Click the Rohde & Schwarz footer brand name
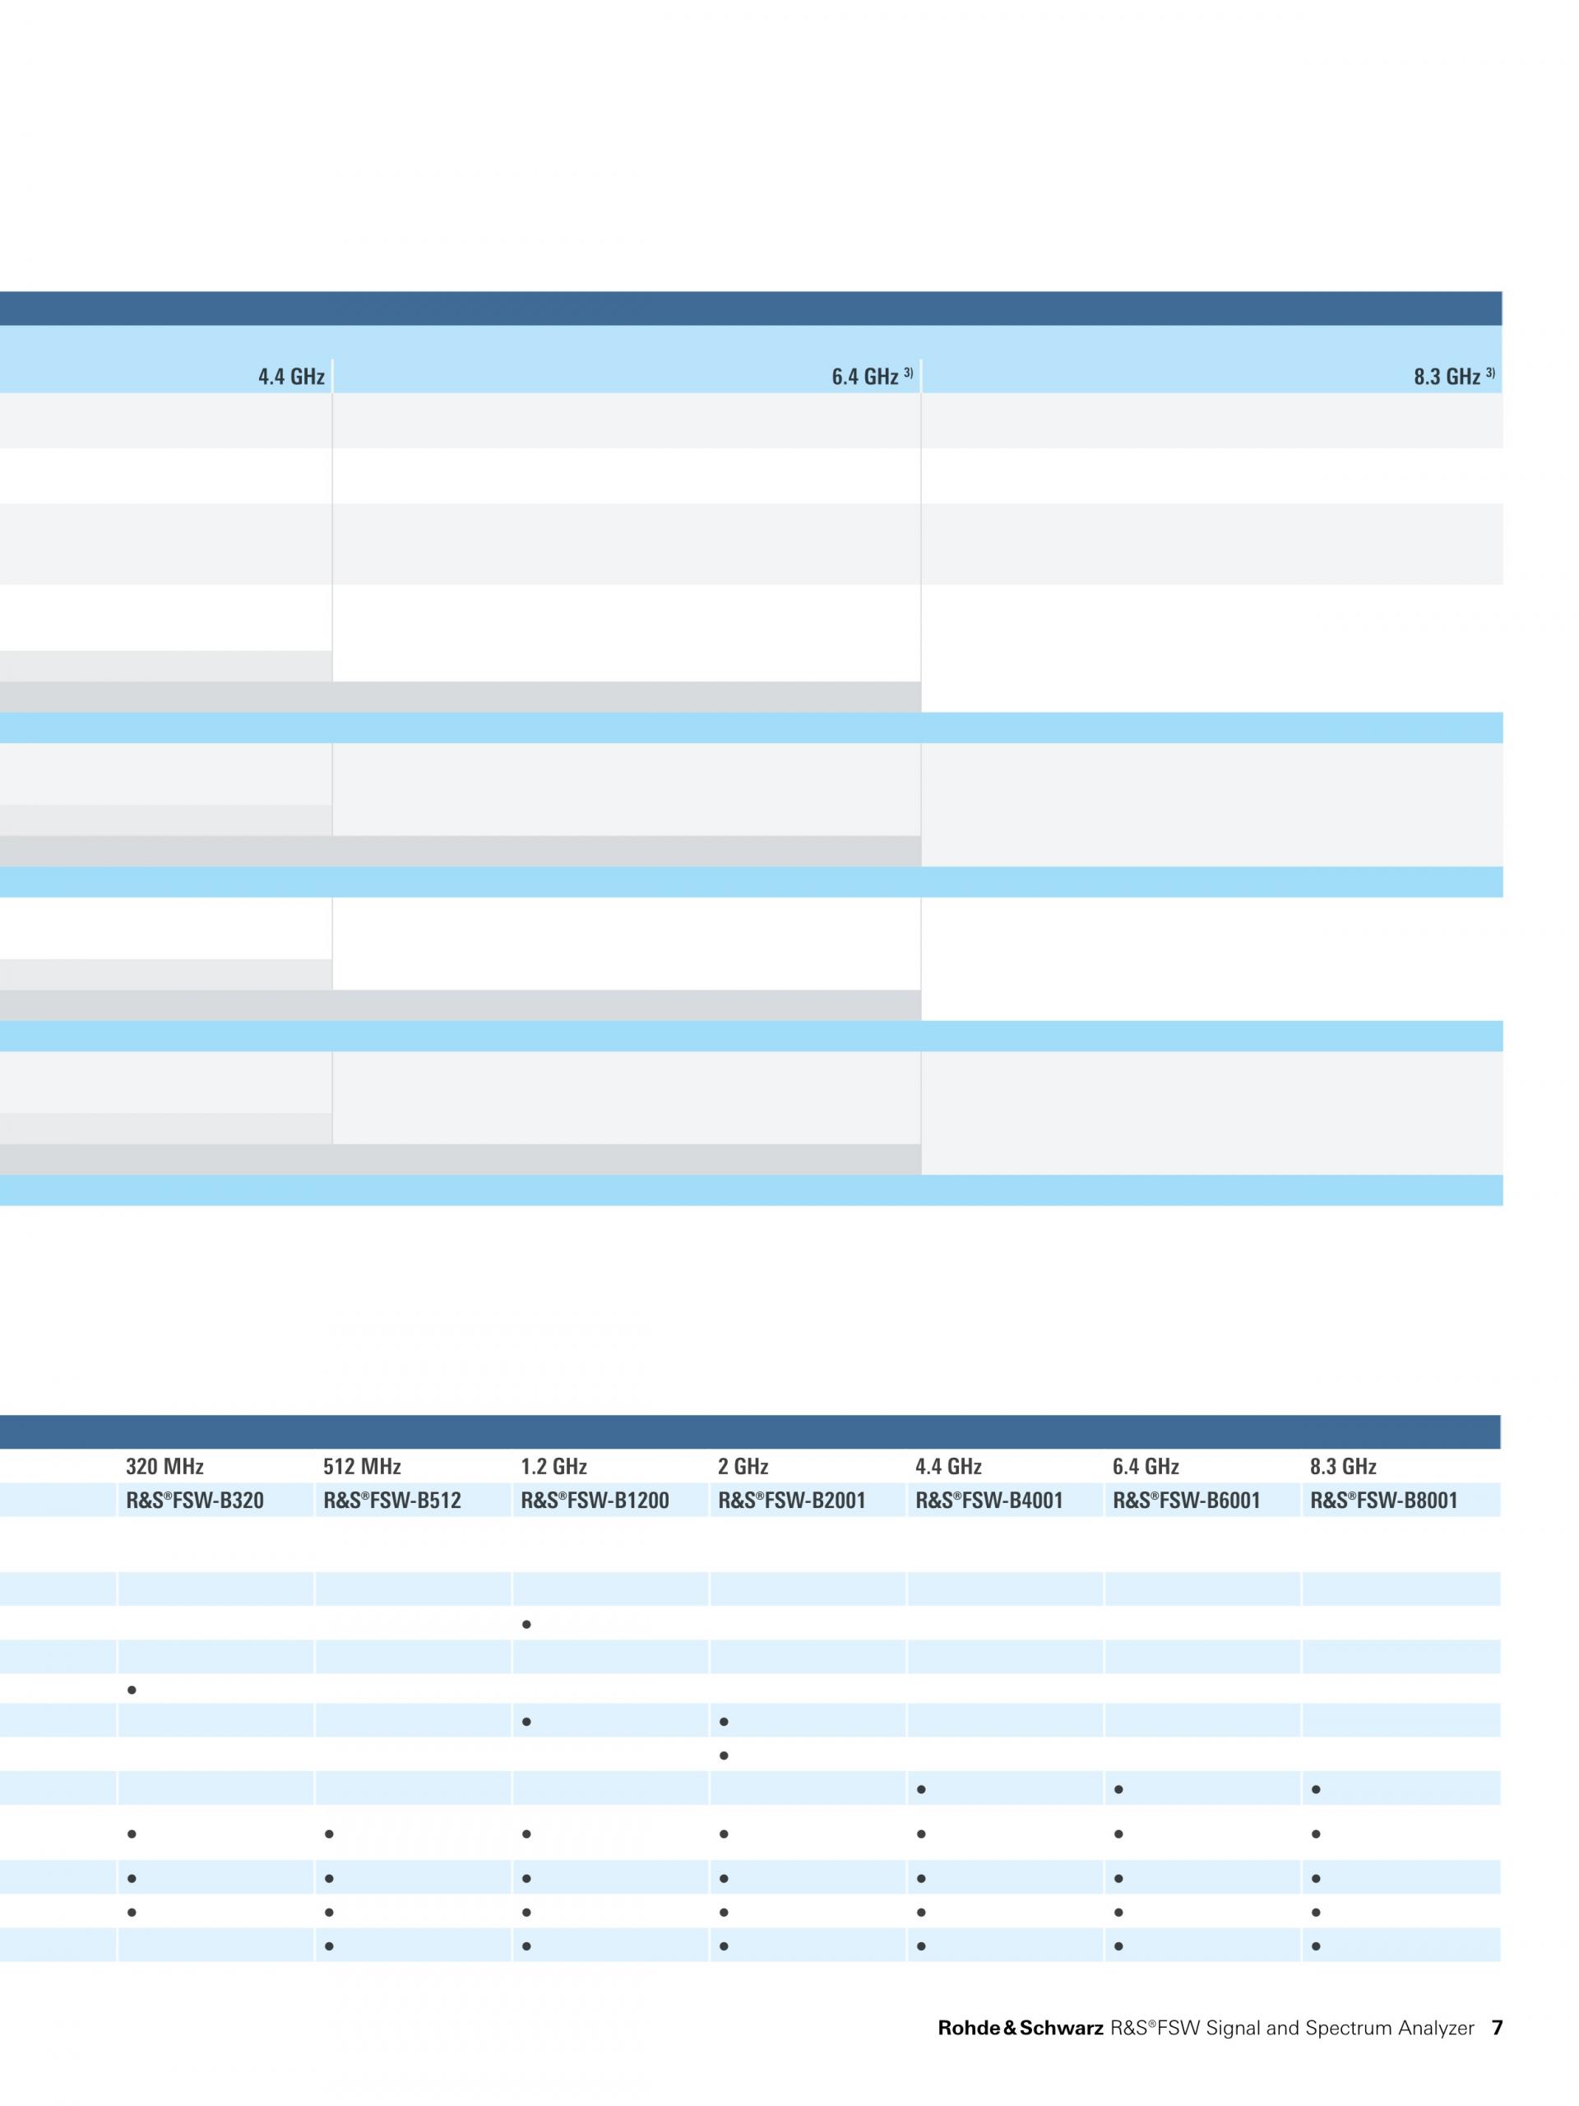 (1021, 2029)
